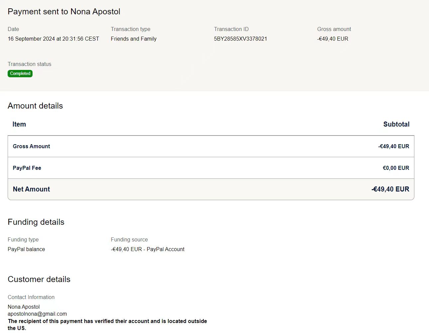
Task: Click the Friends and Family transaction type
Action: point(134,39)
